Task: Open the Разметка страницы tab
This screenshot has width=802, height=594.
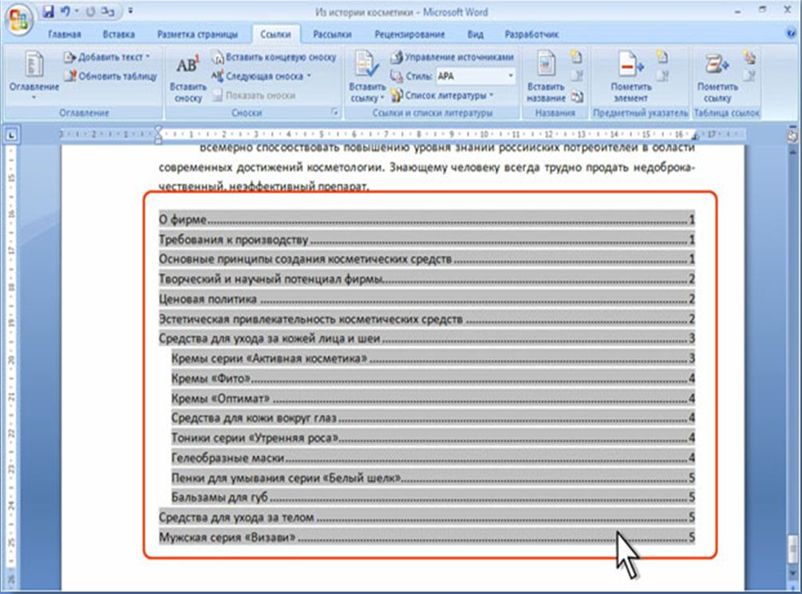Action: [x=197, y=34]
